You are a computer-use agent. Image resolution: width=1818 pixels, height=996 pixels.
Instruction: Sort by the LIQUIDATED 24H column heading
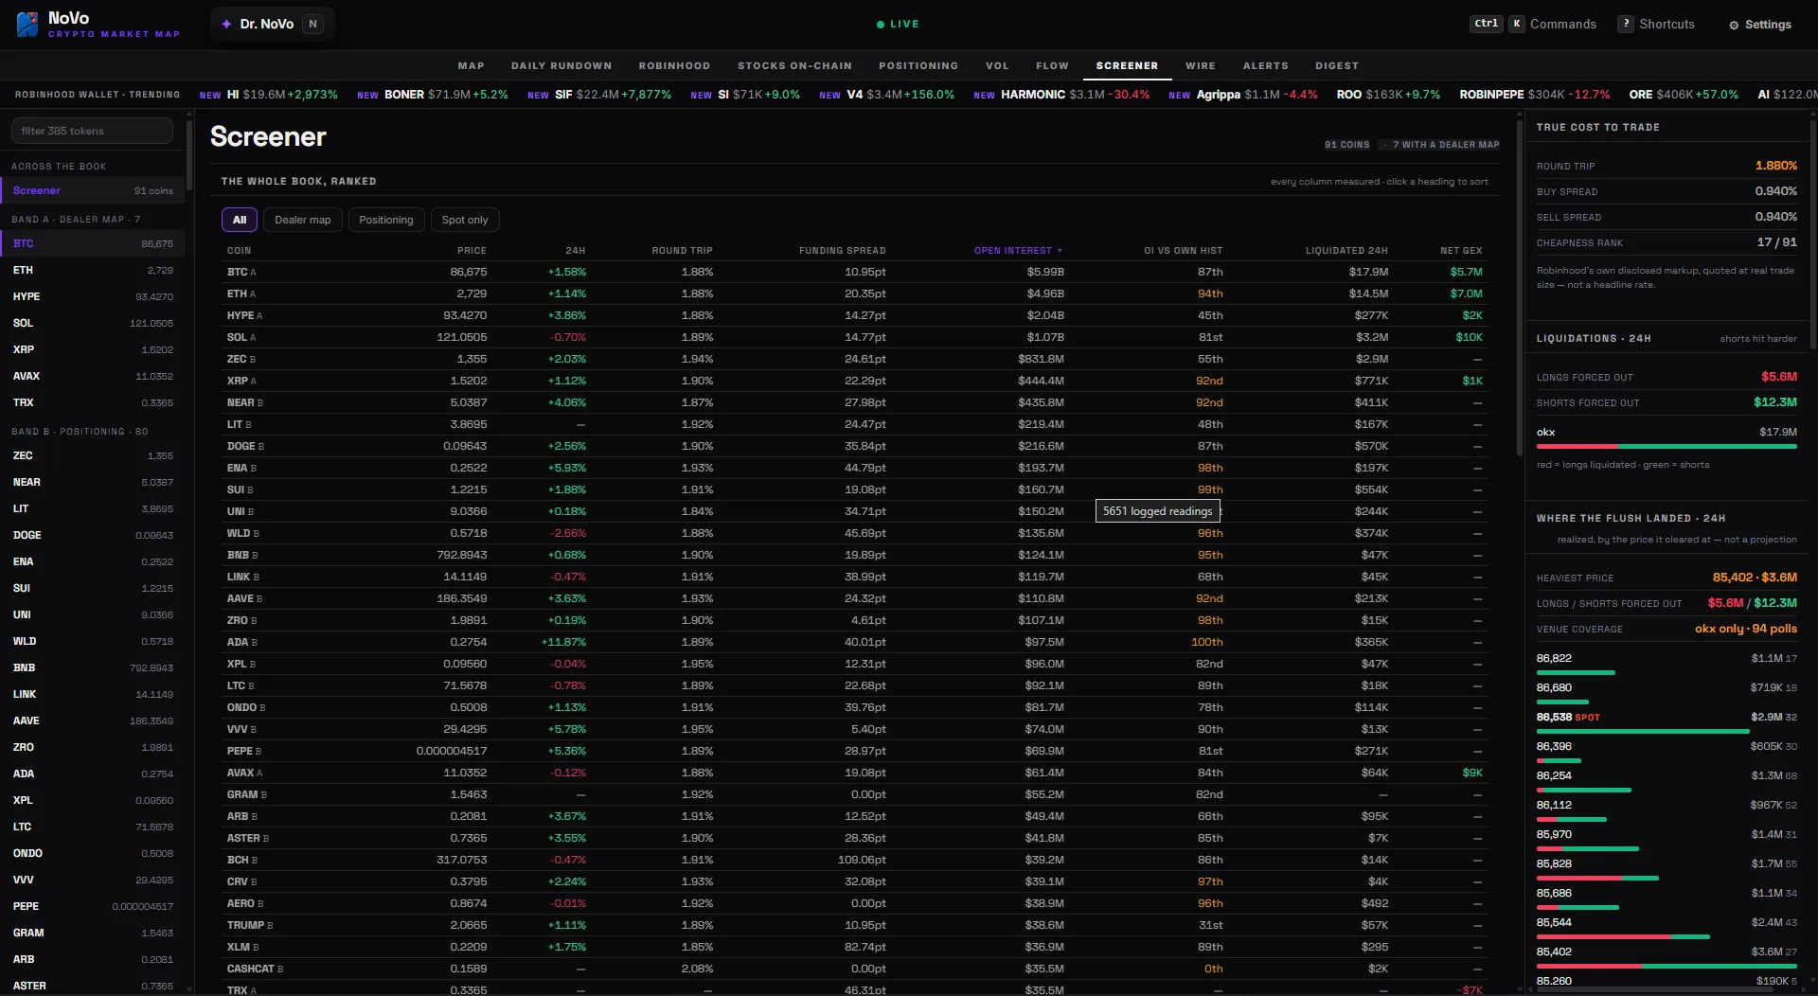[x=1346, y=251]
